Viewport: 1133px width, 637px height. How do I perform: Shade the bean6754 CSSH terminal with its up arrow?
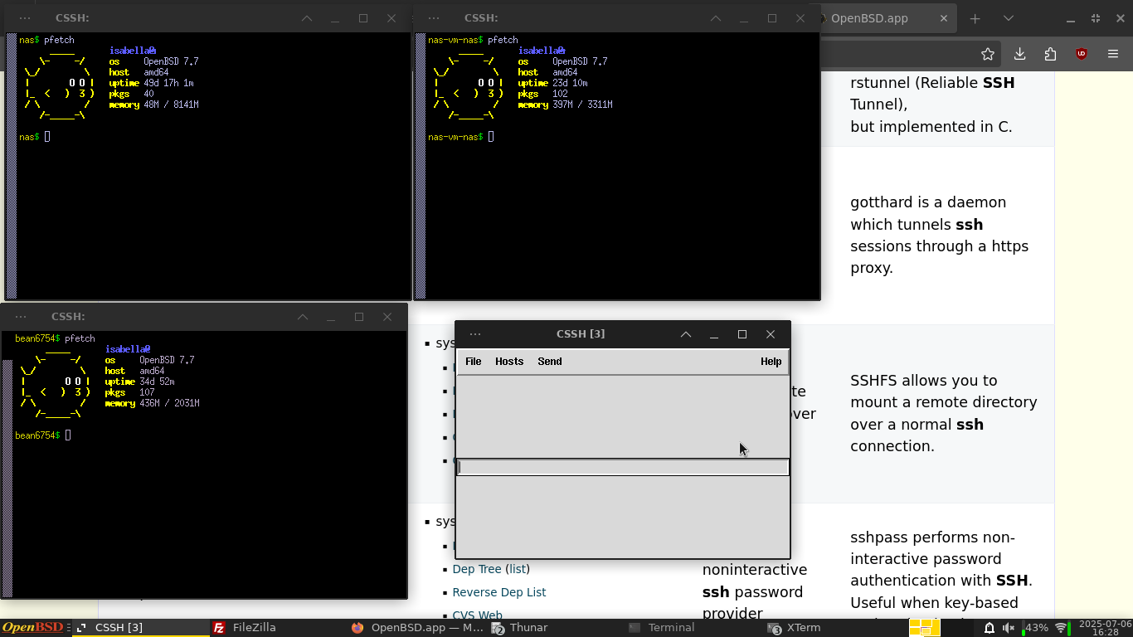point(303,317)
